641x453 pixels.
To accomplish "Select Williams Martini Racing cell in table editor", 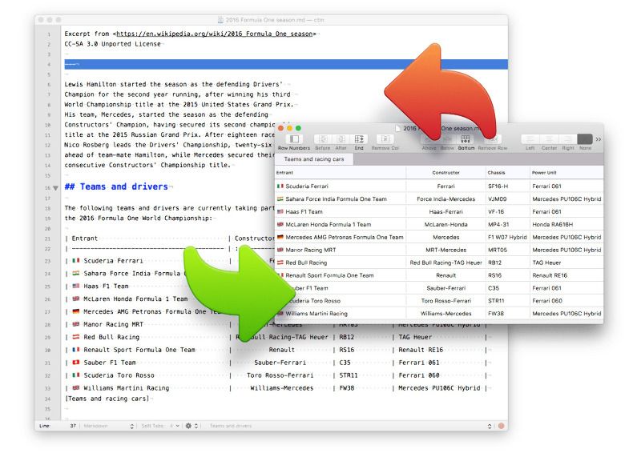I will (341, 313).
